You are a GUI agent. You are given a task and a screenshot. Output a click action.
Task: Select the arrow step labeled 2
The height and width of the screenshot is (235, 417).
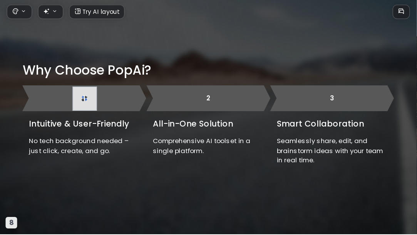[x=208, y=98]
